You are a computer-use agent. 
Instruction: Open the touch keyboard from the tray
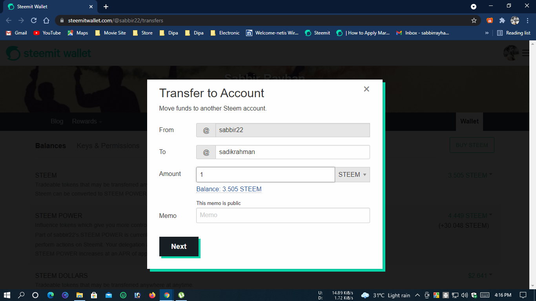(x=485, y=295)
